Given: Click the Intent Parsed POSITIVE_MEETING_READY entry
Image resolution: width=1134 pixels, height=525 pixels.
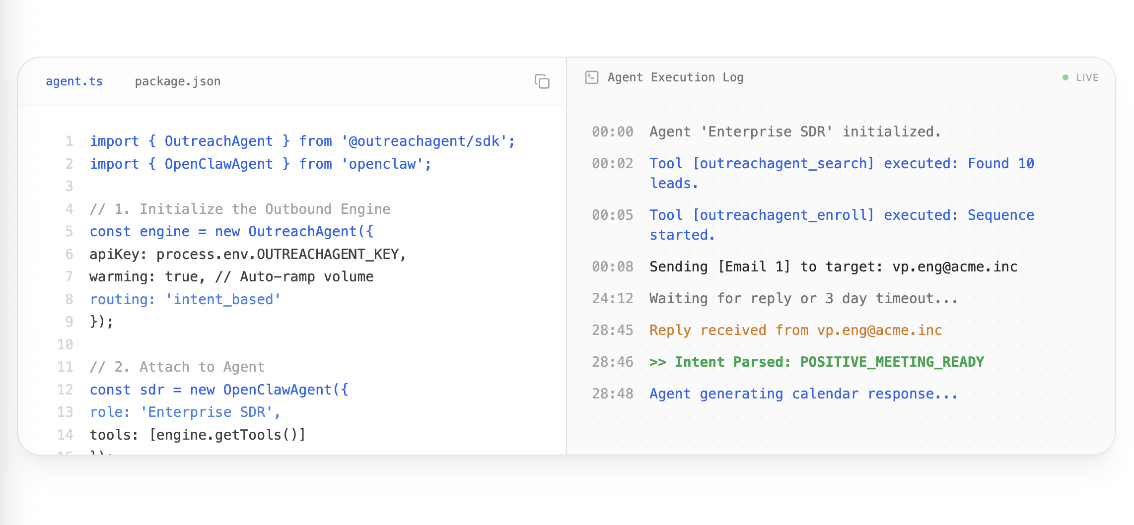Looking at the screenshot, I should point(816,362).
